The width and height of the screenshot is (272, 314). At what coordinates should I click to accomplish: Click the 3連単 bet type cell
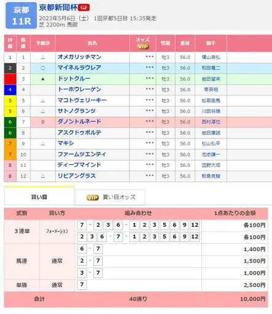[22, 231]
